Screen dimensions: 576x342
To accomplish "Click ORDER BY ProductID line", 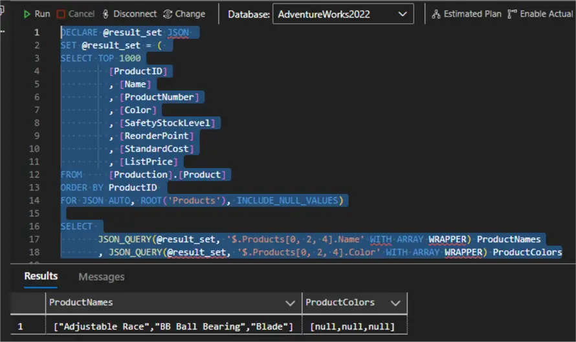I will coord(109,187).
